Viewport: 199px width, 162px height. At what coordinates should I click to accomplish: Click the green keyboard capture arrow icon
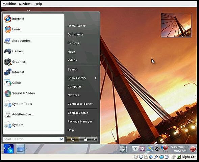(179, 157)
